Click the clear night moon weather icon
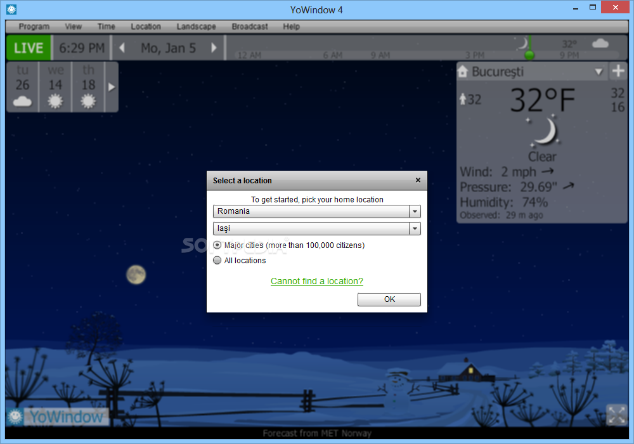Image resolution: width=634 pixels, height=444 pixels. (544, 131)
